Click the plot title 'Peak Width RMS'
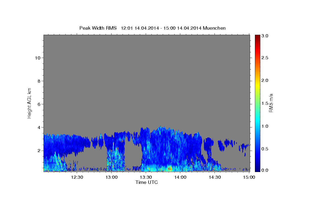309x206 pixels. pos(98,28)
